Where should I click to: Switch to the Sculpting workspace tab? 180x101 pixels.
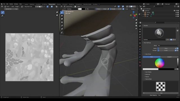[38, 4]
